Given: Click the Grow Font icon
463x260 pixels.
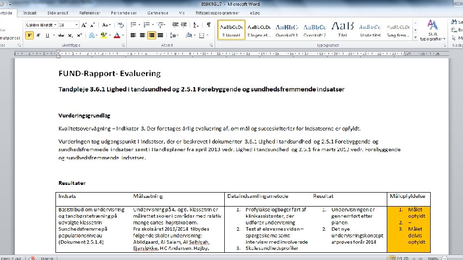Looking at the screenshot, I should coord(84,25).
